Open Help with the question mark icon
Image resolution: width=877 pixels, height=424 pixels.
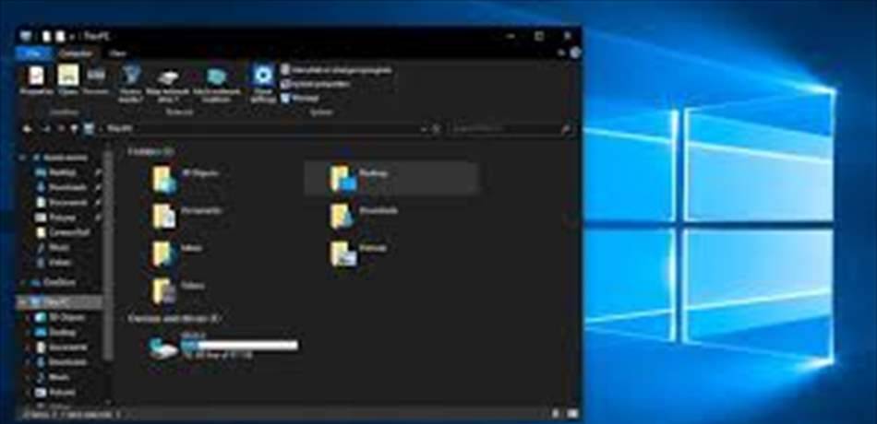(575, 53)
